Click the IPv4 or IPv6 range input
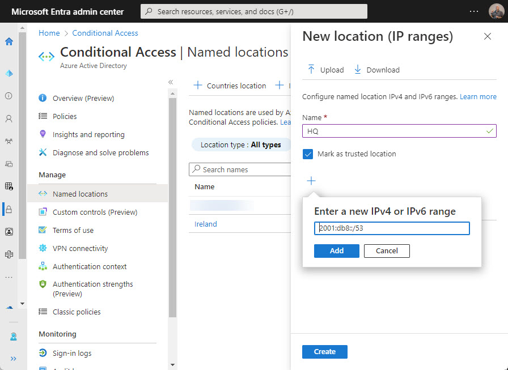Viewport: 508px width, 370px height. [x=392, y=228]
